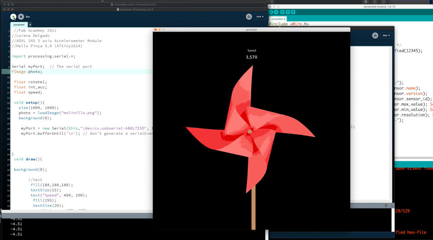The height and width of the screenshot is (240, 433).
Task: Click the Arduino Open sketch icon
Action: tap(288, 12)
